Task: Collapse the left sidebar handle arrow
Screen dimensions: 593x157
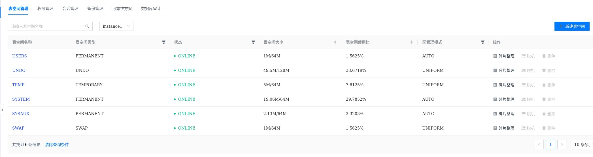Action: (2, 109)
